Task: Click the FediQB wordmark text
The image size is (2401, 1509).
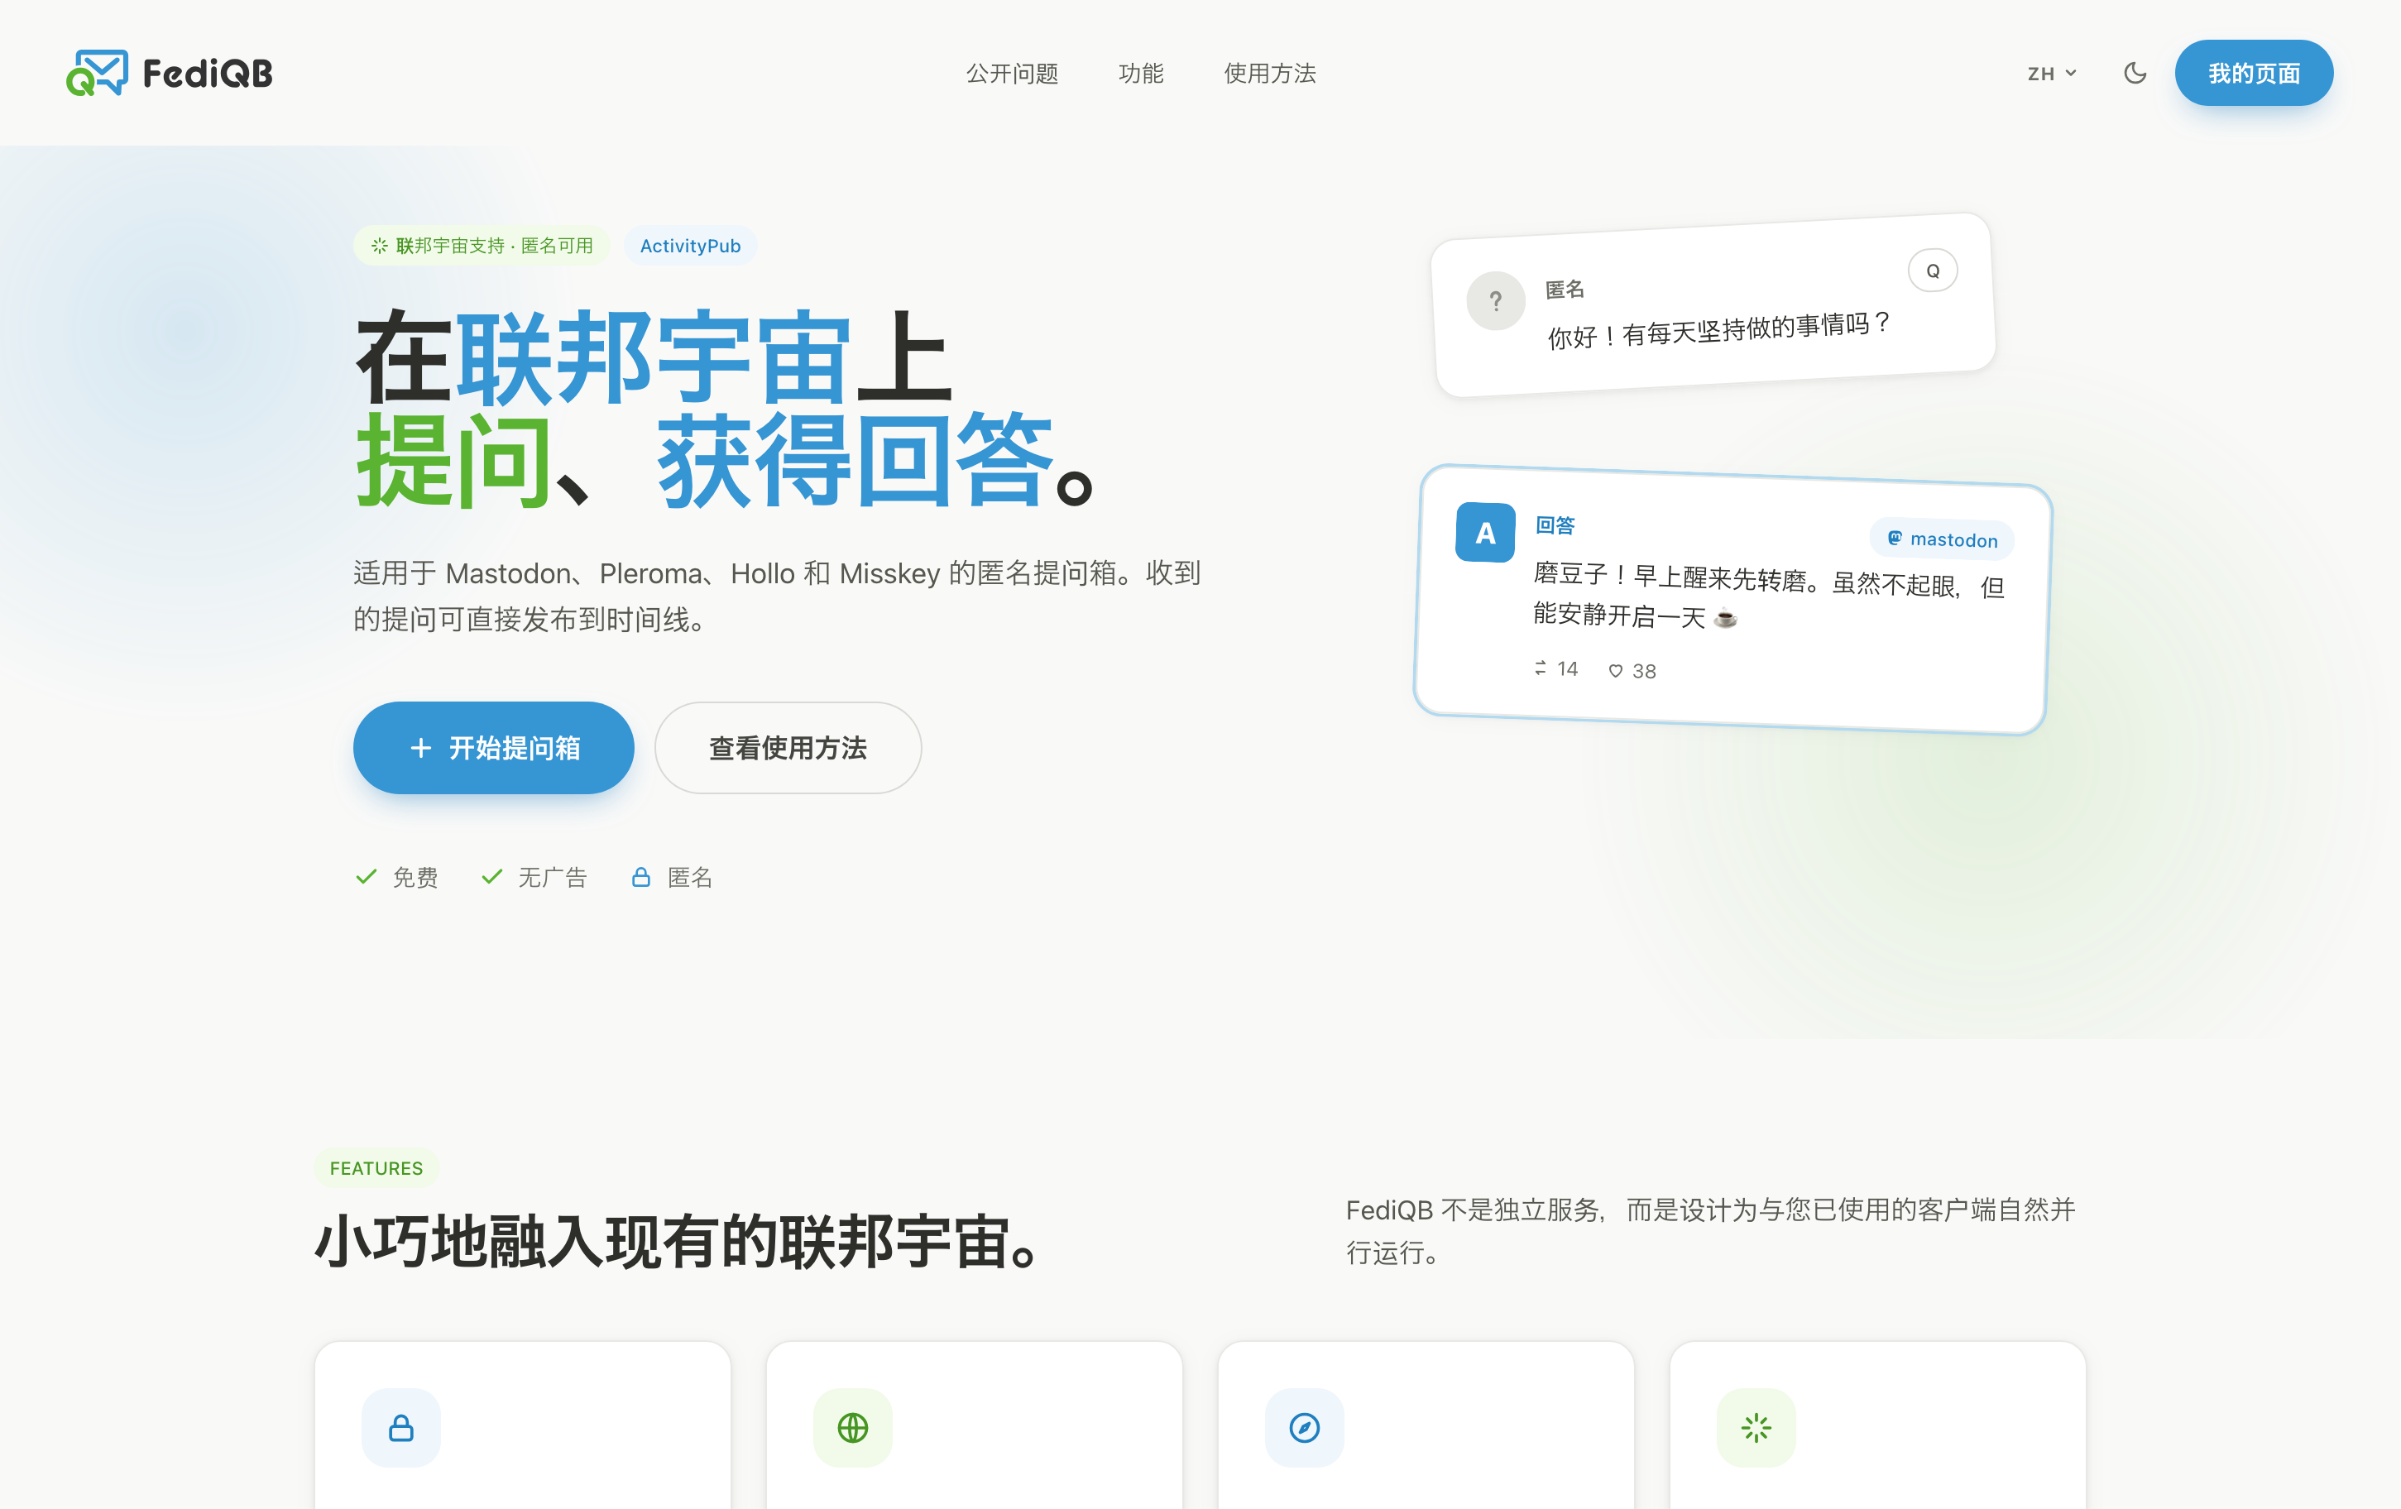Action: (x=208, y=74)
